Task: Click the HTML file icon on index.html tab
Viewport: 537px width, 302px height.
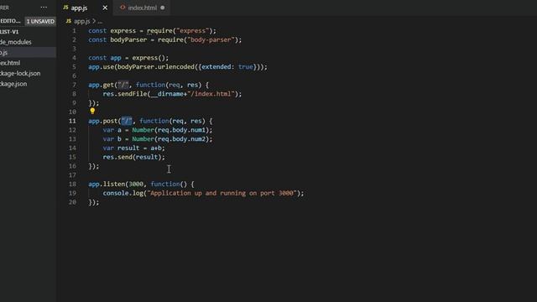Action: pyautogui.click(x=123, y=8)
